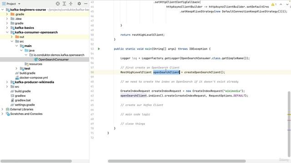The width and height of the screenshot is (291, 163).
Task: Click the locate current file target icon
Action: (58, 4)
